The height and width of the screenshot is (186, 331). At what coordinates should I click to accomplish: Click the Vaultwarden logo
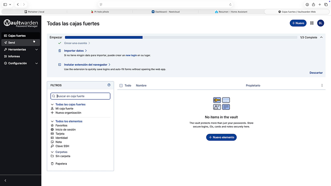pos(21,23)
